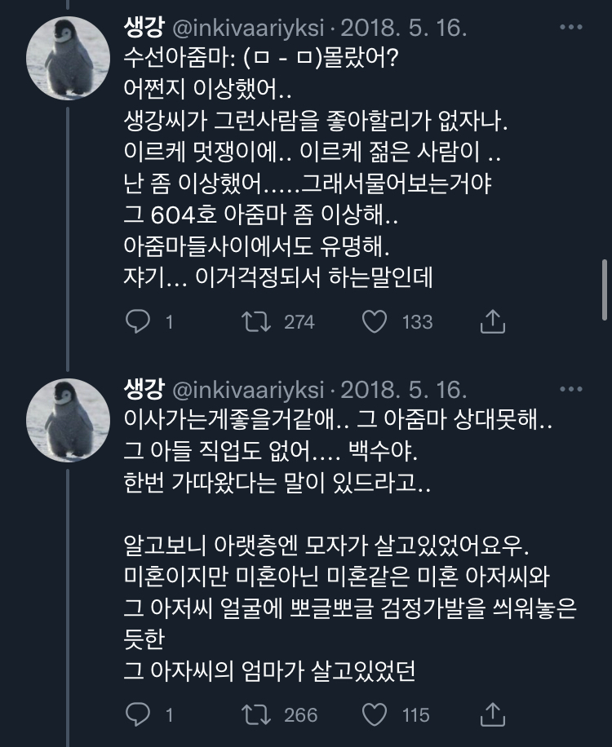Open the more options menu on first tweet
The height and width of the screenshot is (747, 612).
click(x=570, y=28)
